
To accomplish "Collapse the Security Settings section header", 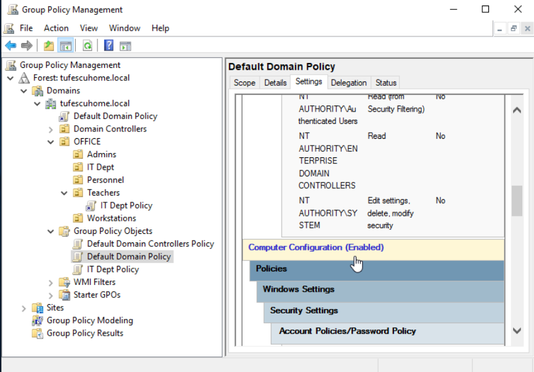I will click(384, 313).
